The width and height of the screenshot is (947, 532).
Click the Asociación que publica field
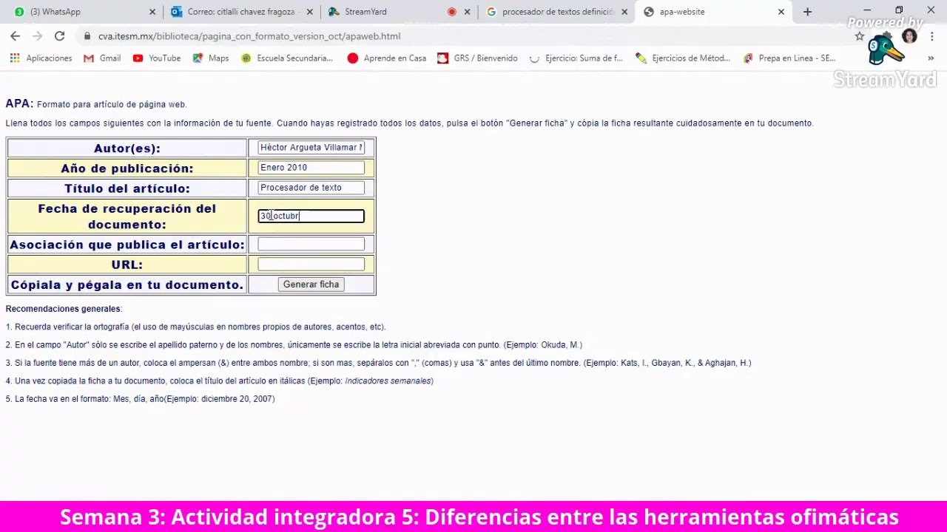[311, 244]
